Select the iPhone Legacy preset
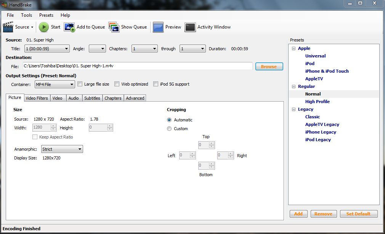Screen dimensions: 385x234 click(x=321, y=132)
